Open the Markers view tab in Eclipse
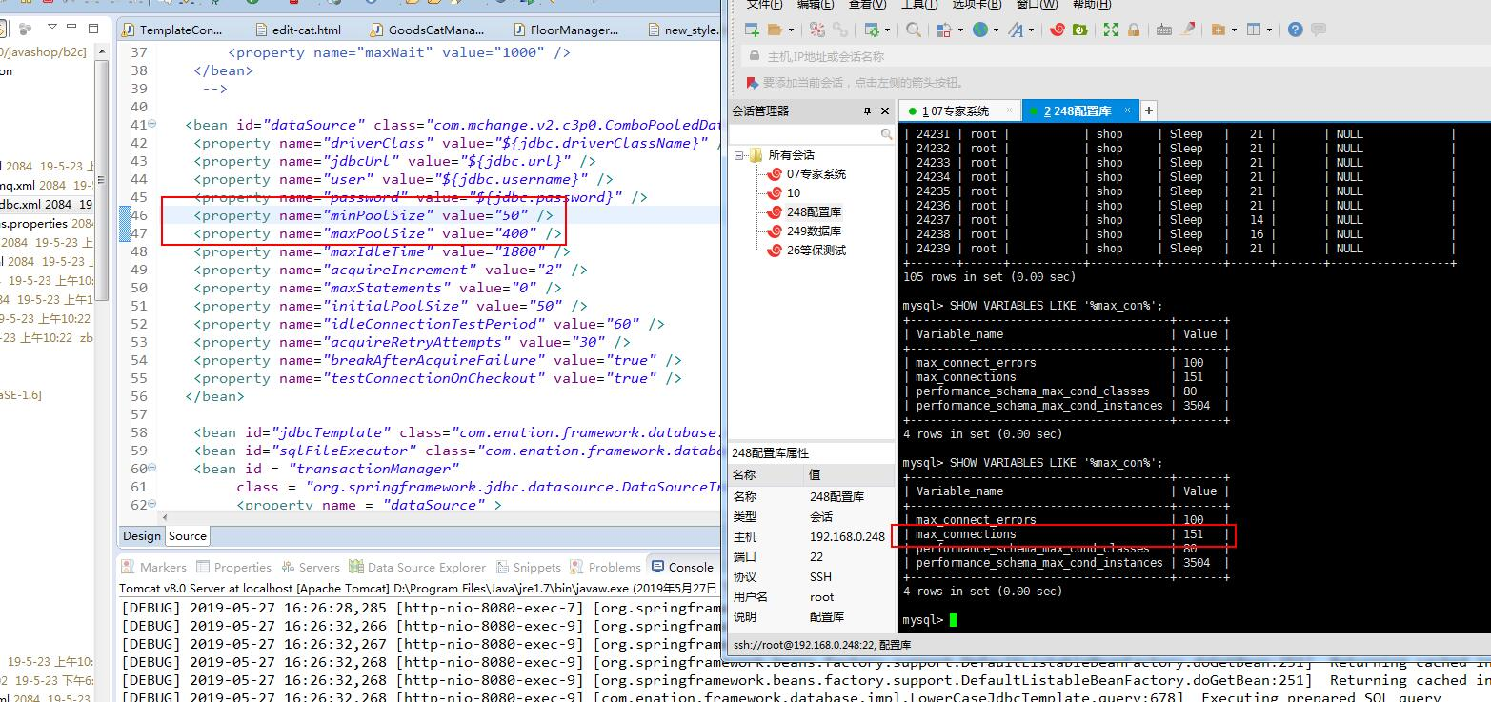The image size is (1491, 702). (154, 567)
